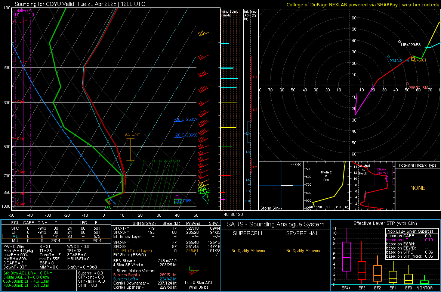Viewport: 441px width, 292px height.
Task: Click the 'Wind Speed (knots)' panel header
Action: coord(230,13)
